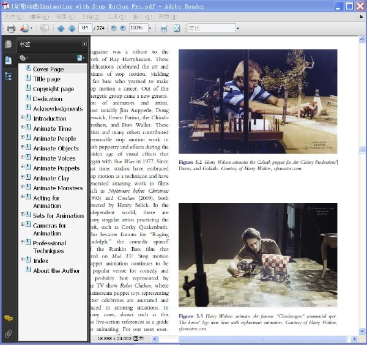Go to previous page with up arrow
The height and width of the screenshot is (345, 367).
[x=61, y=28]
